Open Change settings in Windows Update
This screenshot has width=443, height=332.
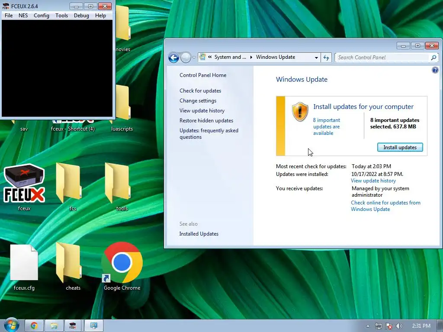pyautogui.click(x=198, y=100)
